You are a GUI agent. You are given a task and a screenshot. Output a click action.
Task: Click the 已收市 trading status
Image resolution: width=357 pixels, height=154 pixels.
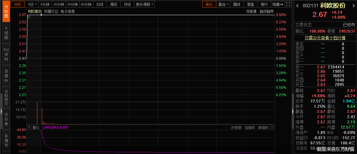pyautogui.click(x=349, y=25)
